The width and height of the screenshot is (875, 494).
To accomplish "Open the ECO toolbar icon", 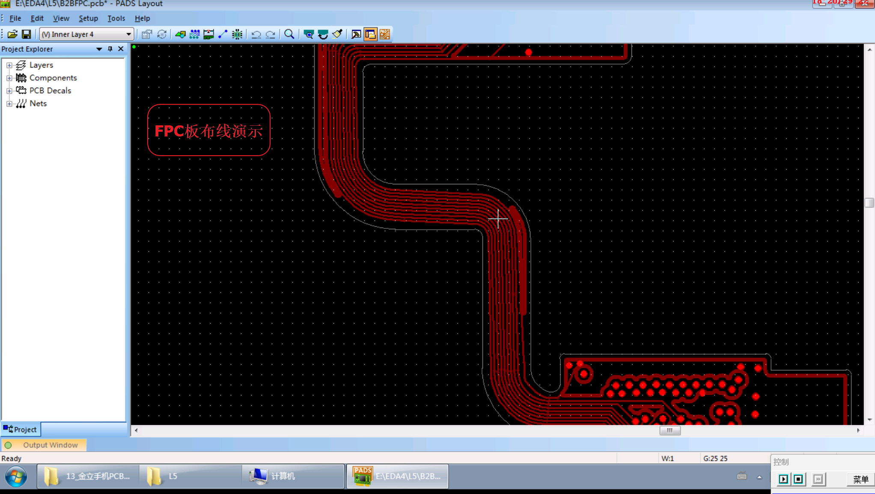I will 223,34.
